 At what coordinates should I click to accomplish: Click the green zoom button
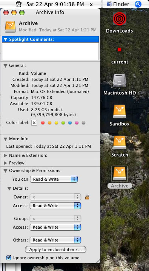[x=22, y=12]
